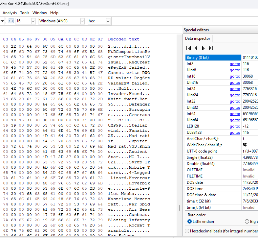Select the OLETIME row
This screenshot has height=238, width=258.
click(x=222, y=170)
